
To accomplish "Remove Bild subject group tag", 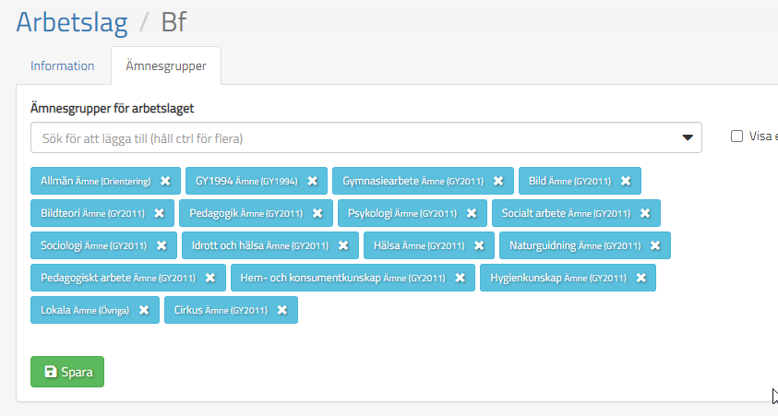I will [626, 181].
